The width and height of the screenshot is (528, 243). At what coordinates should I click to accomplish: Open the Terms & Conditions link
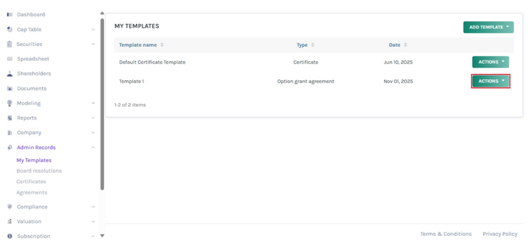coord(445,234)
